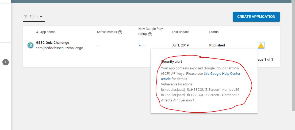Click the New Google Play rating header
The height and width of the screenshot is (130, 295).
point(150,29)
